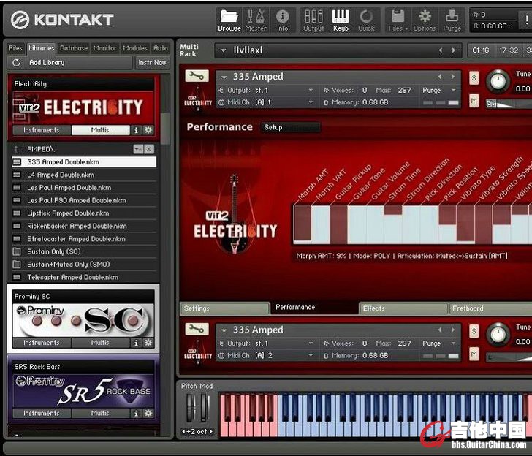Click Electri6ity library info icon
This screenshot has height=456, width=532.
point(136,130)
